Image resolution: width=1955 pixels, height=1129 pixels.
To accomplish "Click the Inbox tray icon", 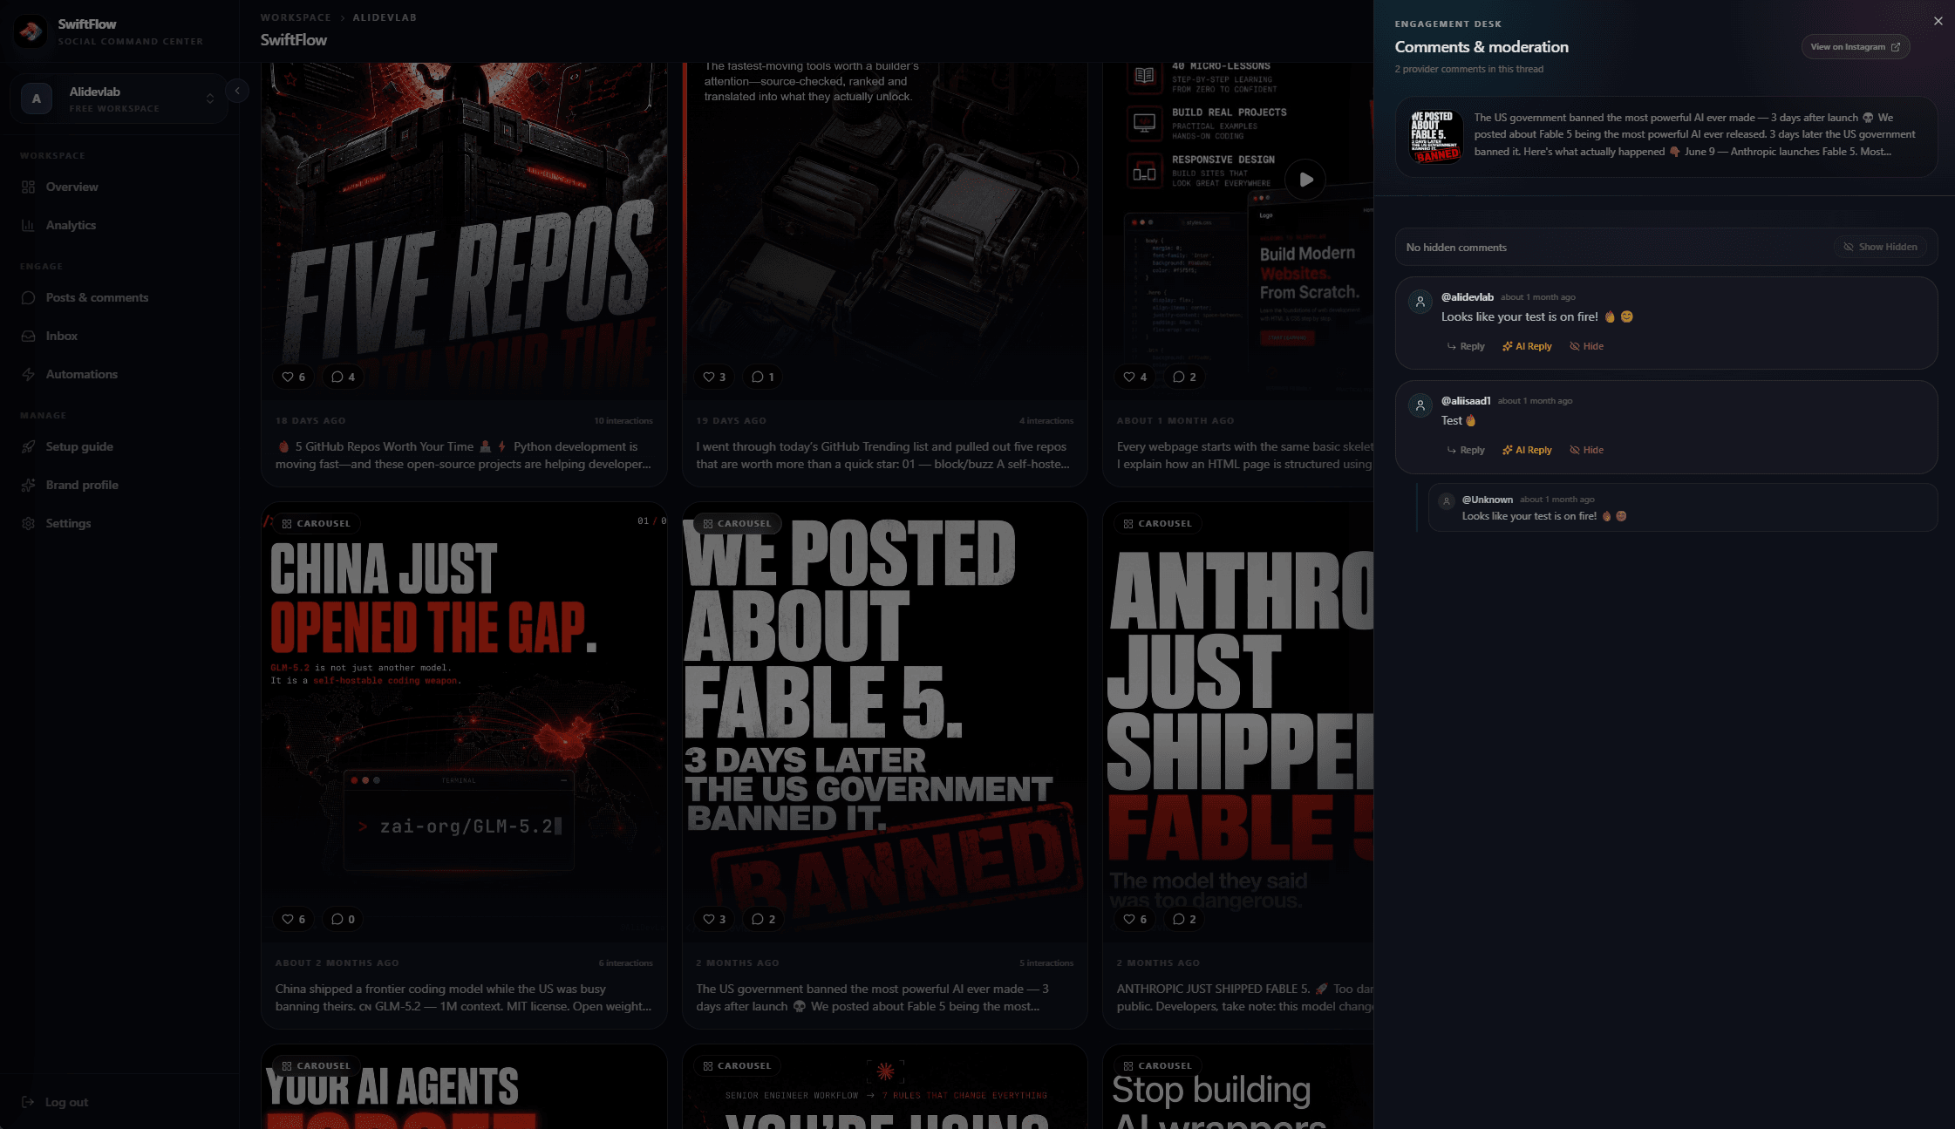I will pyautogui.click(x=28, y=336).
